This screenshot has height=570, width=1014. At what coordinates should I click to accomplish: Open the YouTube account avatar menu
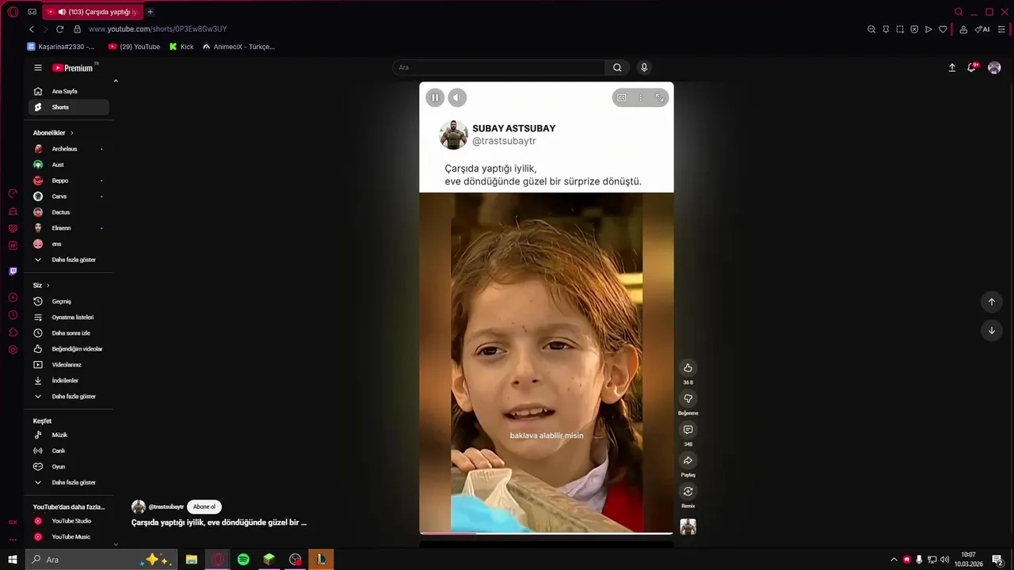(x=994, y=67)
